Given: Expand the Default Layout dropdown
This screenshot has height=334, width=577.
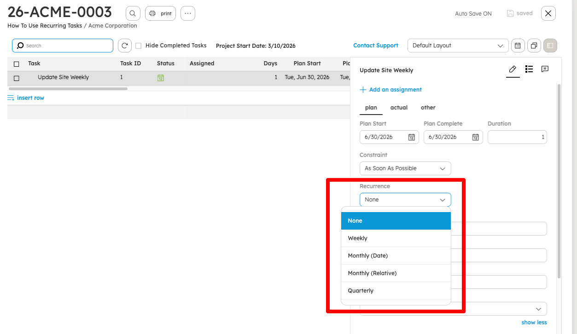Looking at the screenshot, I should [x=458, y=46].
